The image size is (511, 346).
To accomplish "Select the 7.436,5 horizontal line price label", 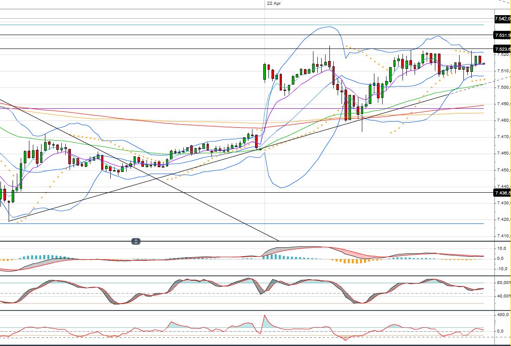I will click(x=502, y=193).
